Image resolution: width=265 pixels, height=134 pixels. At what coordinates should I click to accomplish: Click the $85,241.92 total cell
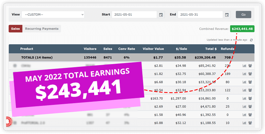(207, 66)
